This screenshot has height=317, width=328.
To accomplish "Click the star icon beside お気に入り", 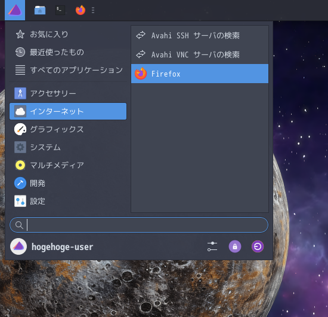I will pyautogui.click(x=20, y=34).
